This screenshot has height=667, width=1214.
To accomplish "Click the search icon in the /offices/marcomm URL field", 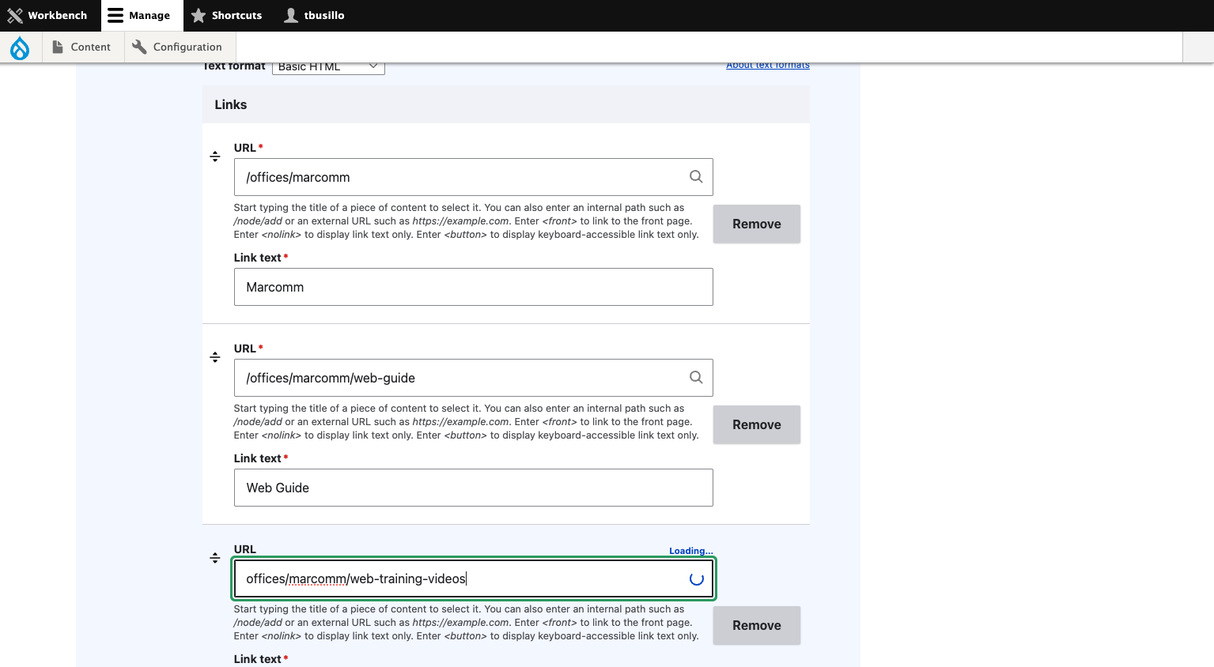I will coord(696,176).
